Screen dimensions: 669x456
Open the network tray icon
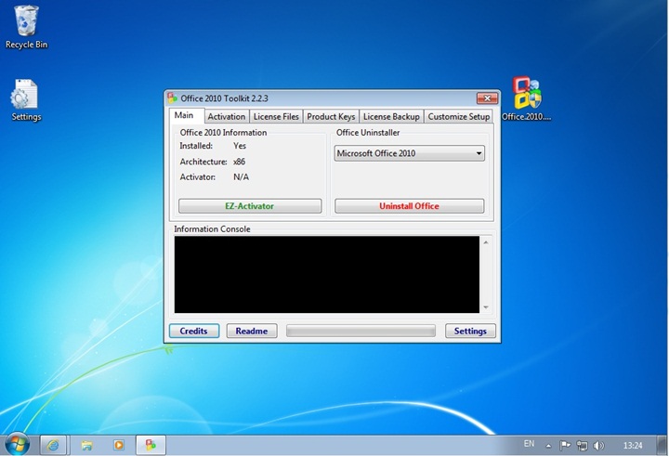click(582, 446)
